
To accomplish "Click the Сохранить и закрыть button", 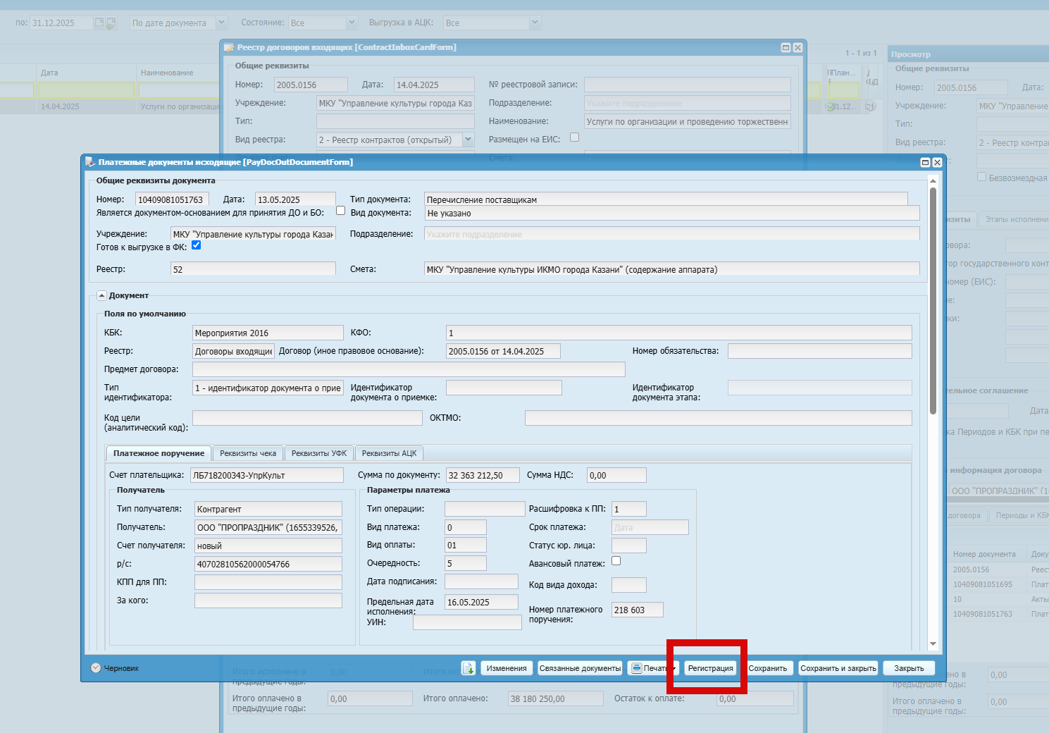I will pyautogui.click(x=838, y=668).
